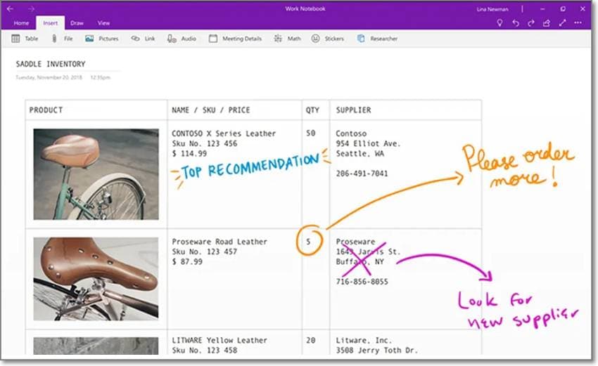This screenshot has height=366, width=598.
Task: Insert a Table from the ribbon
Action: (x=25, y=39)
